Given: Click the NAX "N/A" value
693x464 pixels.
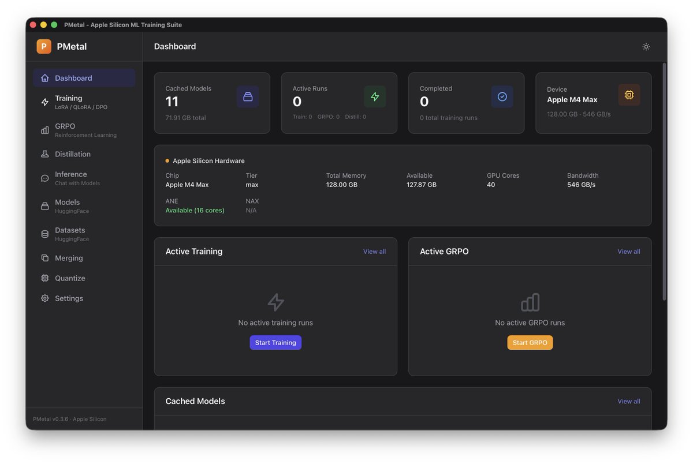Looking at the screenshot, I should [251, 211].
